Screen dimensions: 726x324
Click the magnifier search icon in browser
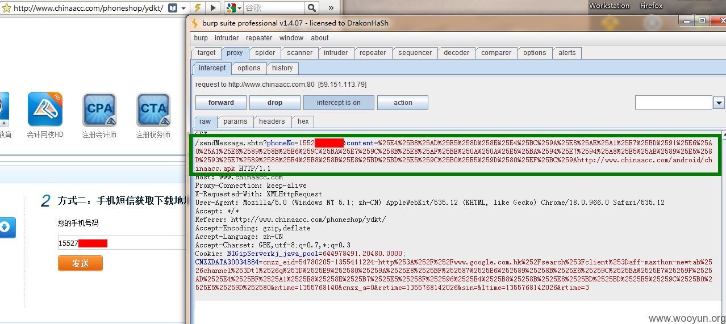pos(312,8)
